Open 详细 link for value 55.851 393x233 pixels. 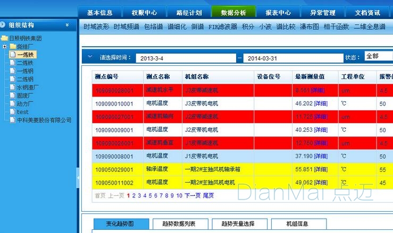[x=321, y=169]
